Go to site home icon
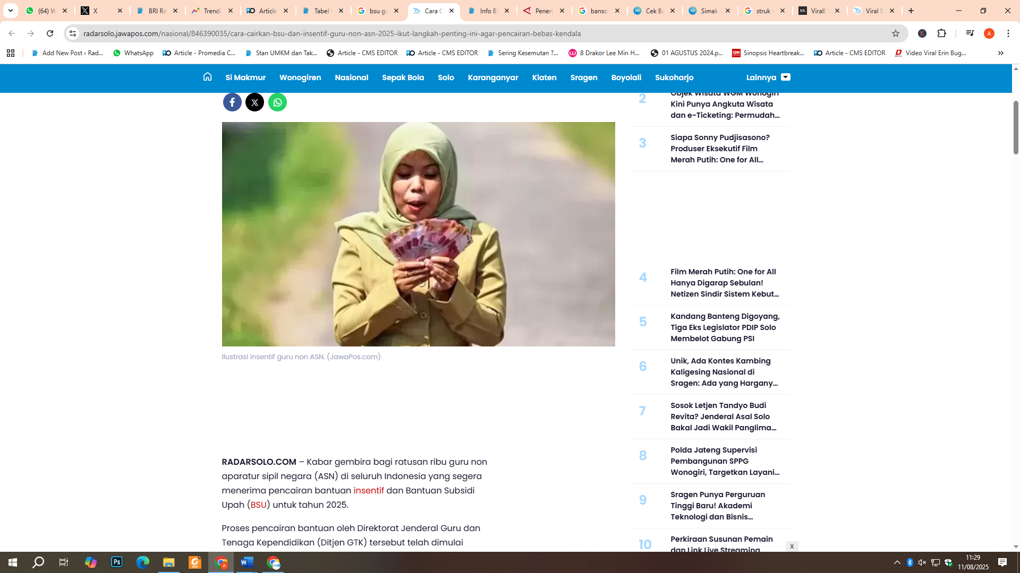The width and height of the screenshot is (1020, 573). (x=207, y=77)
